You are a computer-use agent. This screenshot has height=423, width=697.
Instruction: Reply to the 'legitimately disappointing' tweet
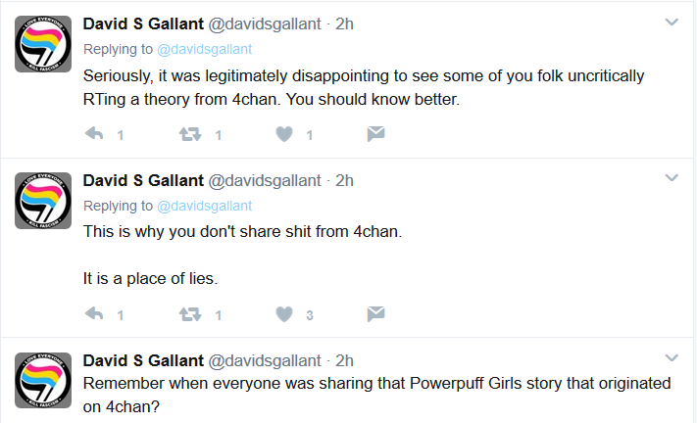click(94, 133)
